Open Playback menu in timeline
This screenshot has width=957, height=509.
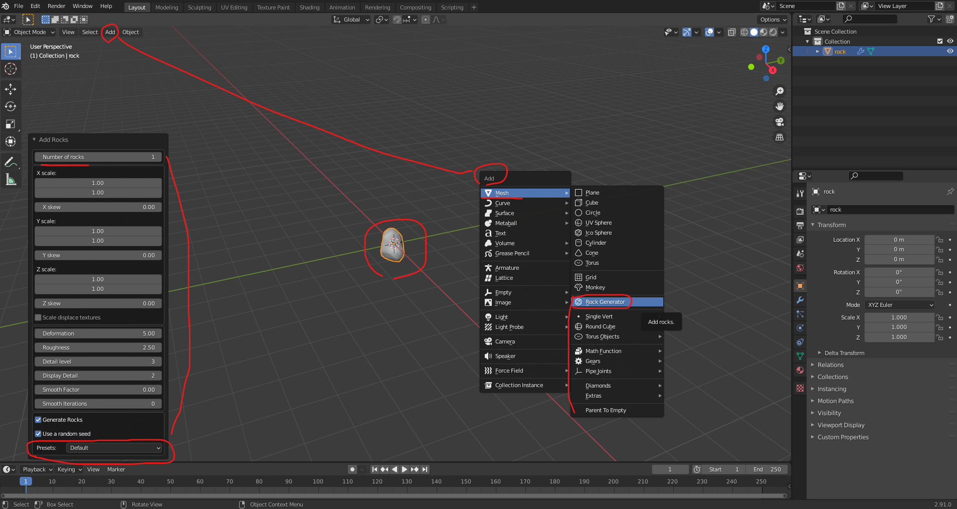38,469
